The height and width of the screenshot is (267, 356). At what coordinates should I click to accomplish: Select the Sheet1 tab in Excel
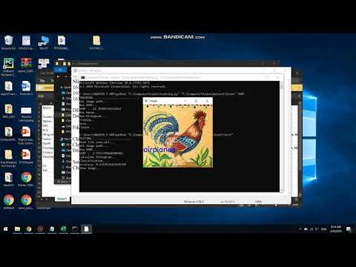pos(62,199)
